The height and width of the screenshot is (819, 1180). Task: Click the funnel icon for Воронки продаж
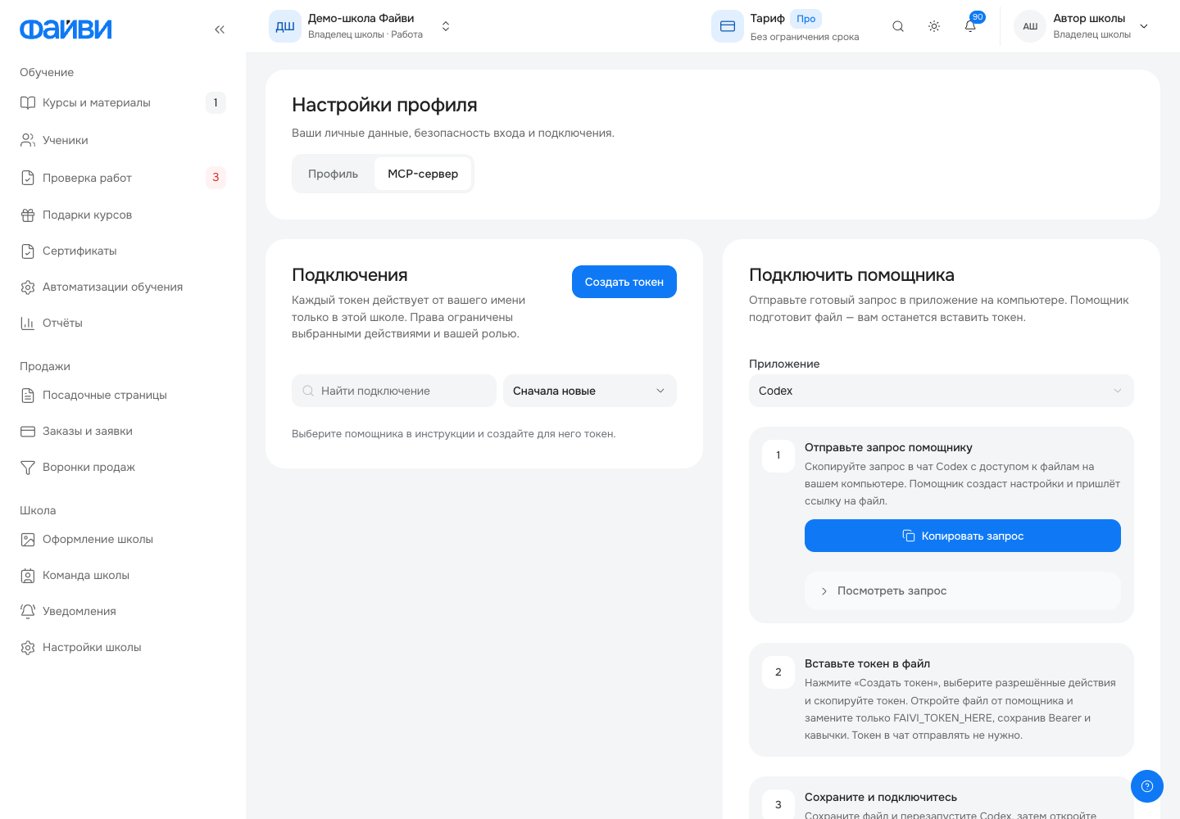[x=28, y=467]
